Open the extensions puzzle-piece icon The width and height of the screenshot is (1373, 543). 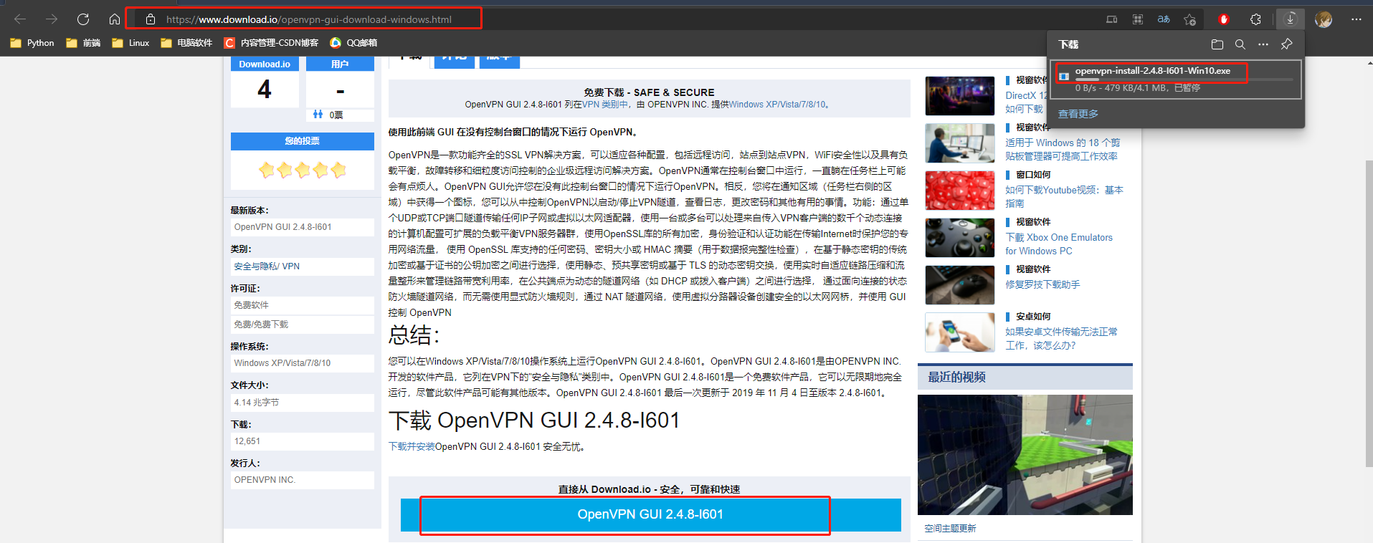pos(1255,19)
